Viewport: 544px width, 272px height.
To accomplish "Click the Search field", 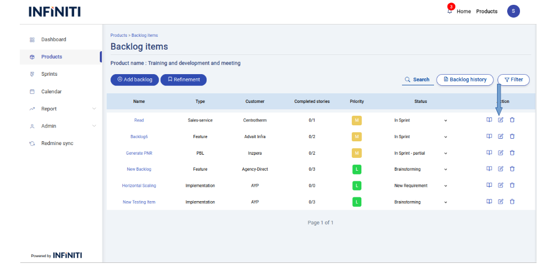I will tap(417, 79).
